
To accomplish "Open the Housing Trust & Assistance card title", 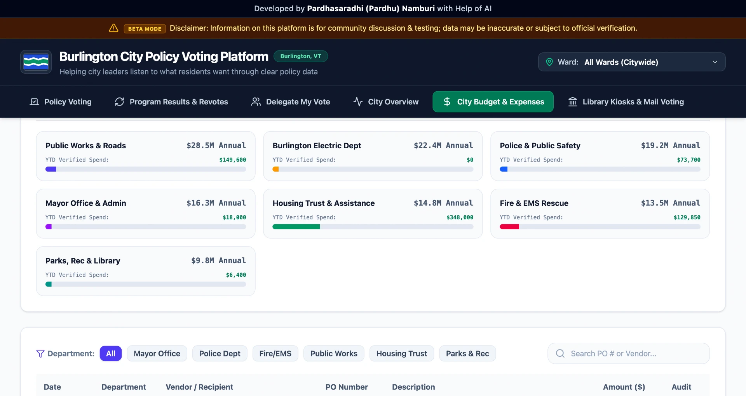I will click(324, 203).
